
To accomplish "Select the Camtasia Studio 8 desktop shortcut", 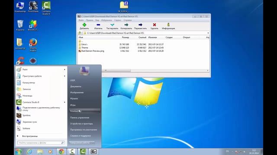I will pyautogui.click(x=46, y=8).
